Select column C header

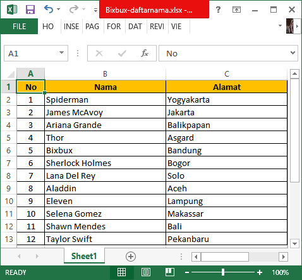[x=227, y=74]
